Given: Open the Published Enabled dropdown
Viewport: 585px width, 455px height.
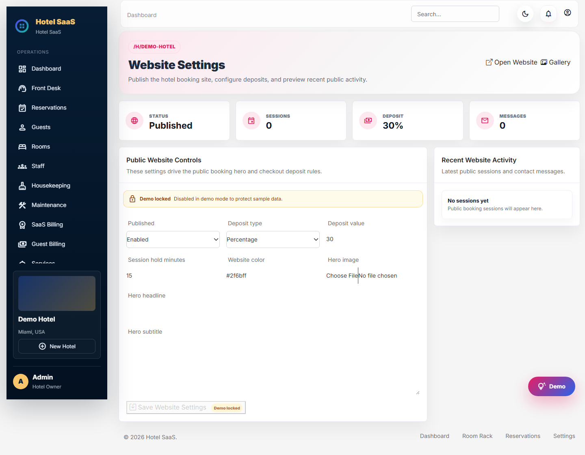Looking at the screenshot, I should 173,239.
